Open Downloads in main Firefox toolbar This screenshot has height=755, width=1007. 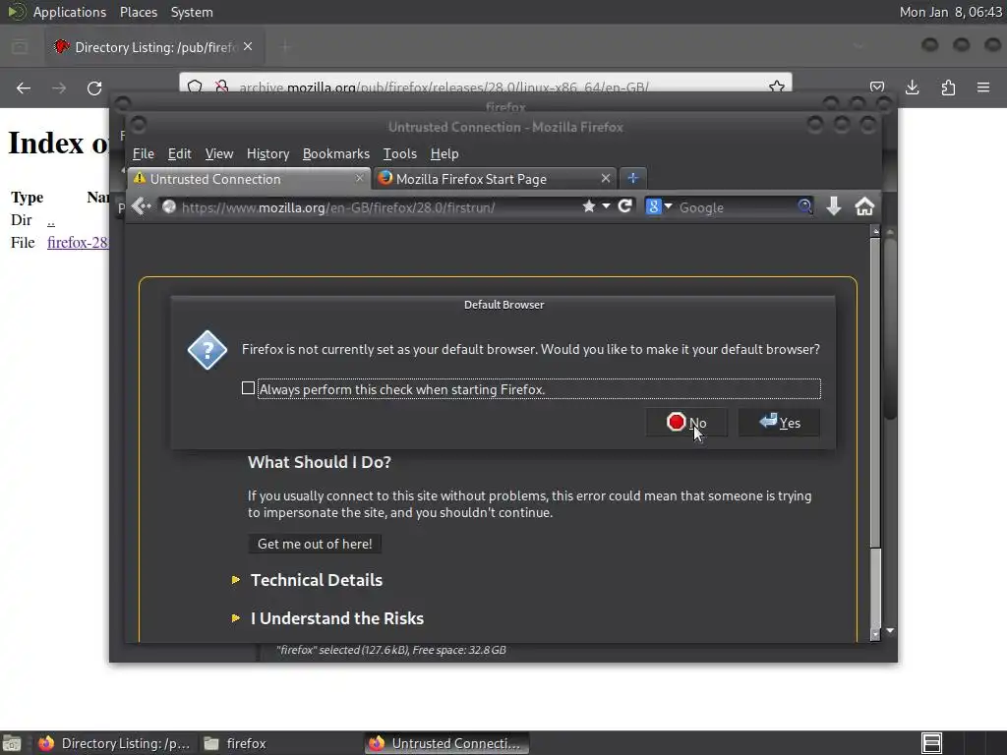[912, 87]
